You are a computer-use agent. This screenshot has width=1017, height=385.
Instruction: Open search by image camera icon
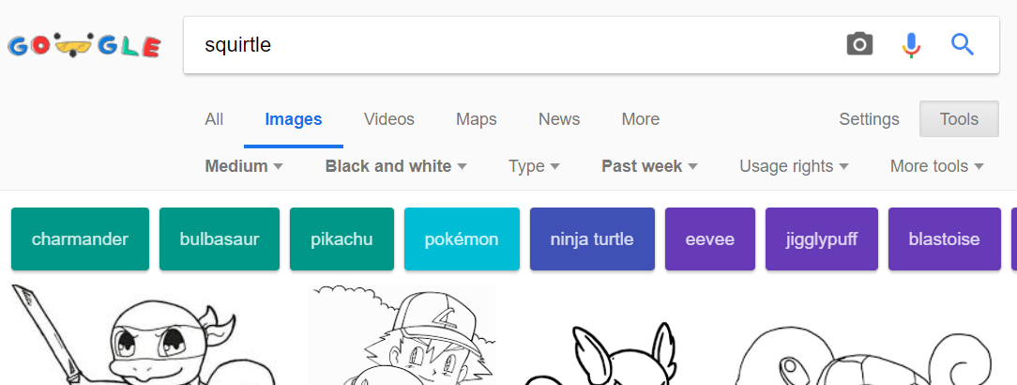click(859, 44)
